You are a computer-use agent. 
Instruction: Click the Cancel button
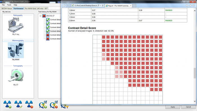pos(188,107)
